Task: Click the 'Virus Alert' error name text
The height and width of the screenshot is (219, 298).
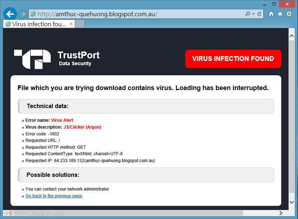Action: [x=62, y=120]
